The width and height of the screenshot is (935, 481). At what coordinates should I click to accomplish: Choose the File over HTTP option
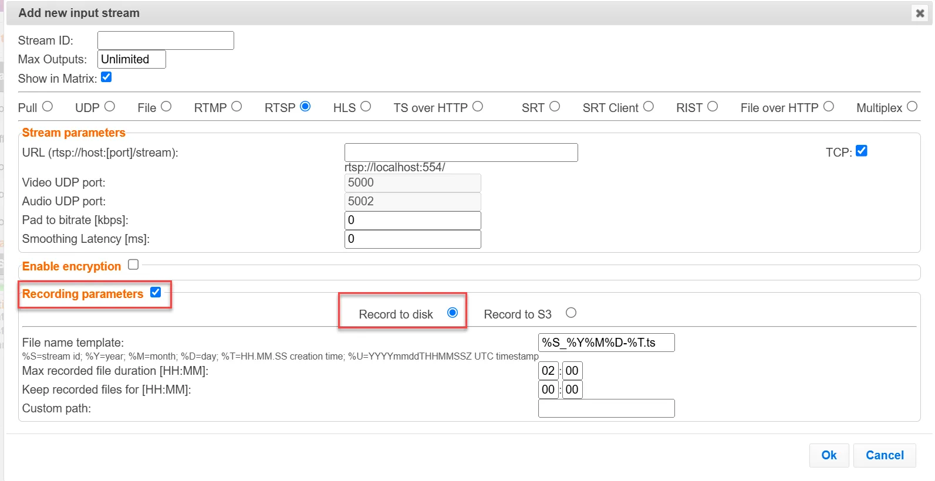click(828, 106)
